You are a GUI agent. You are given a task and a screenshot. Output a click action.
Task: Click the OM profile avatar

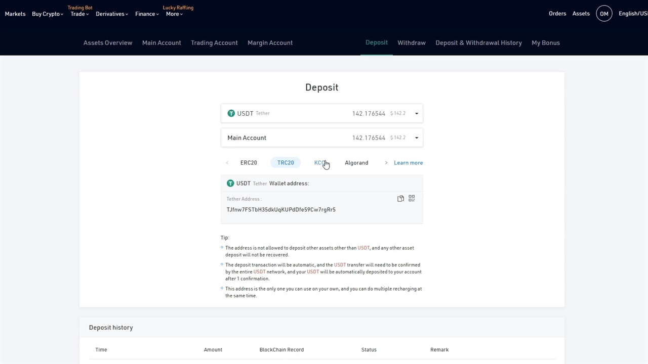pyautogui.click(x=604, y=14)
